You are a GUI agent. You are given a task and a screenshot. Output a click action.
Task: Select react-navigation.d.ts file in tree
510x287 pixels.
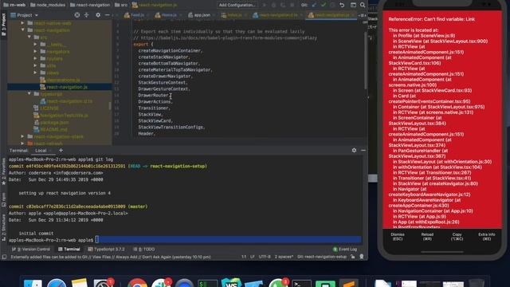coord(66,101)
